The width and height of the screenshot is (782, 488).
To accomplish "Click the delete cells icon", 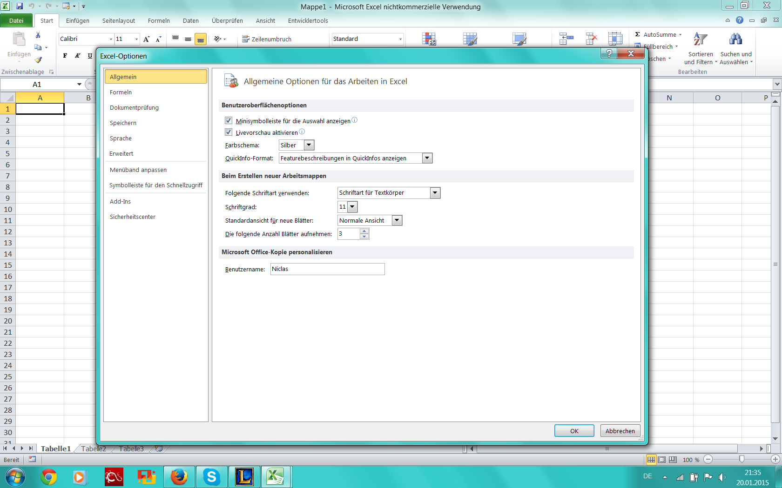I will (x=591, y=39).
